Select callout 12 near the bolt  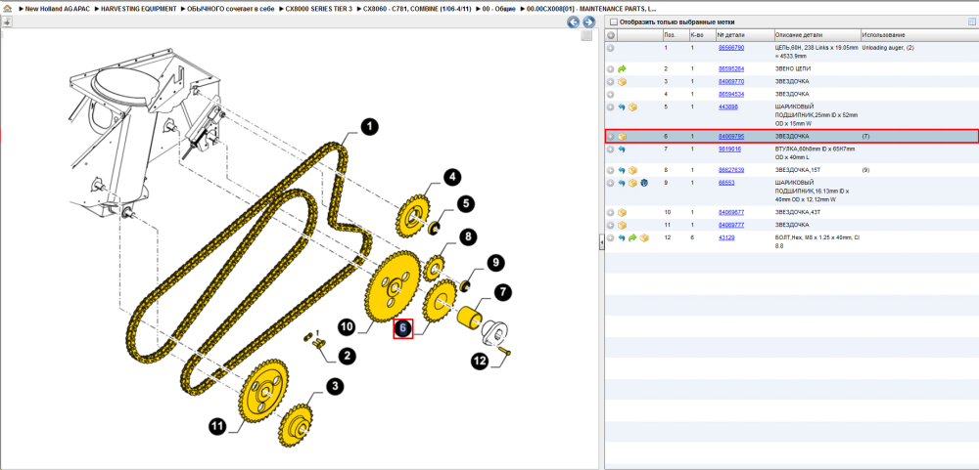click(x=480, y=360)
